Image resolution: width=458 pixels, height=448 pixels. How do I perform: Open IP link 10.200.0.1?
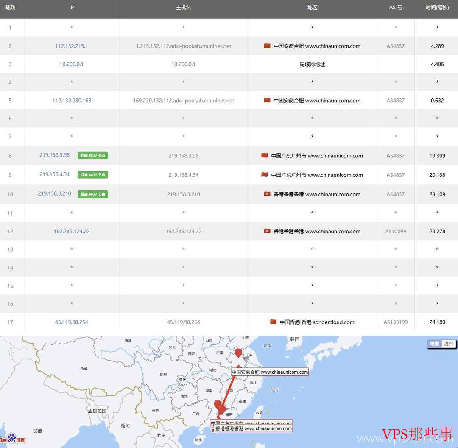coord(71,64)
